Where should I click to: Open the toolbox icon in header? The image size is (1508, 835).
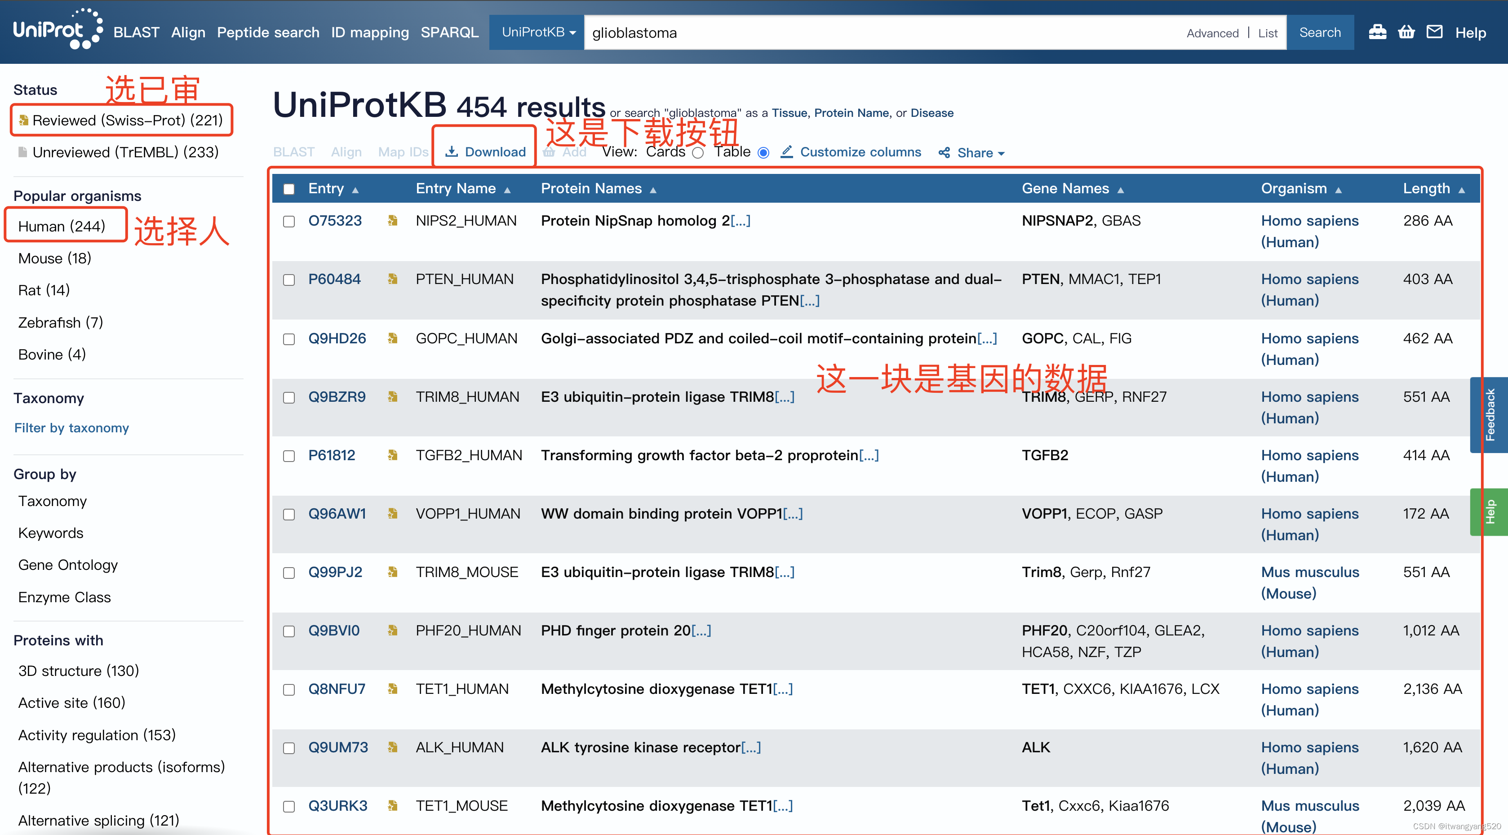click(1377, 32)
